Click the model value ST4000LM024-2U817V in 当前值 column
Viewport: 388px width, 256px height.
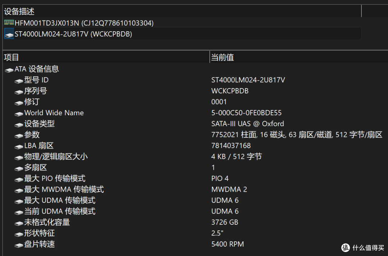(248, 80)
